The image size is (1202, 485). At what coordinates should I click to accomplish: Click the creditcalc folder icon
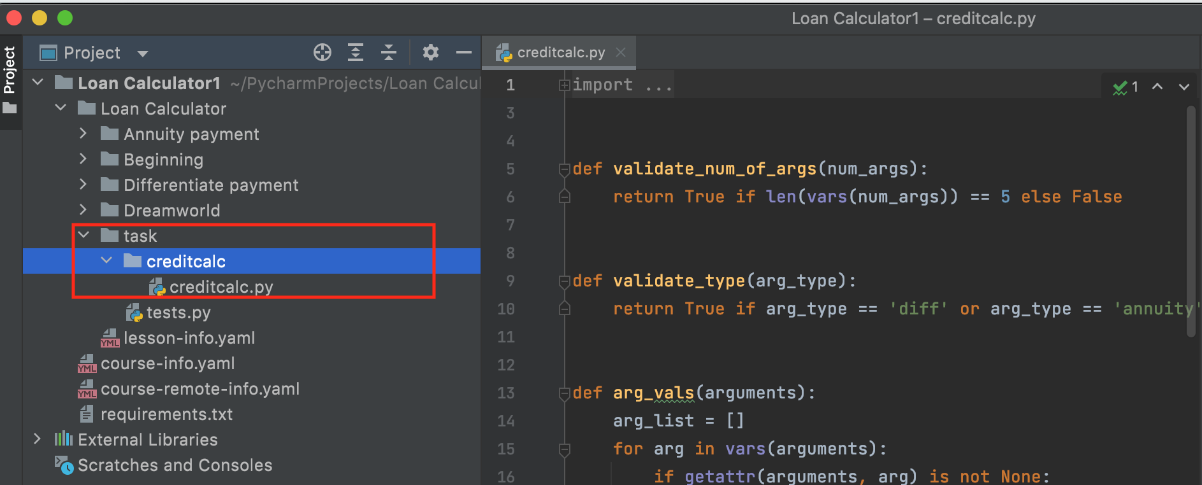click(133, 260)
